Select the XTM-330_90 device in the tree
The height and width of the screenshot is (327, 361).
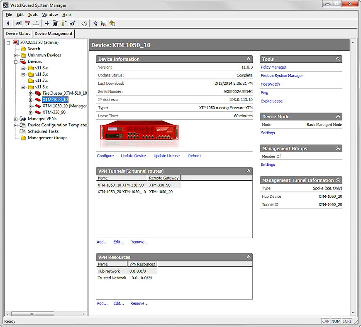[x=54, y=112]
